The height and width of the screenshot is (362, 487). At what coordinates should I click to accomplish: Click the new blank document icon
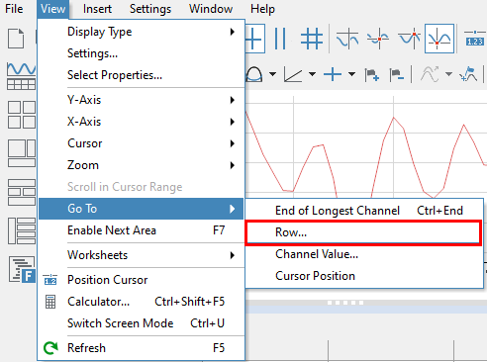[x=16, y=39]
